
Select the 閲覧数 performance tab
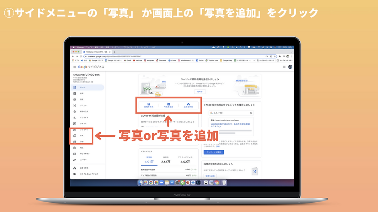(x=149, y=160)
